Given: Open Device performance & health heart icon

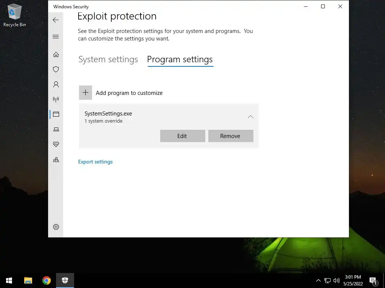Looking at the screenshot, I should point(56,144).
